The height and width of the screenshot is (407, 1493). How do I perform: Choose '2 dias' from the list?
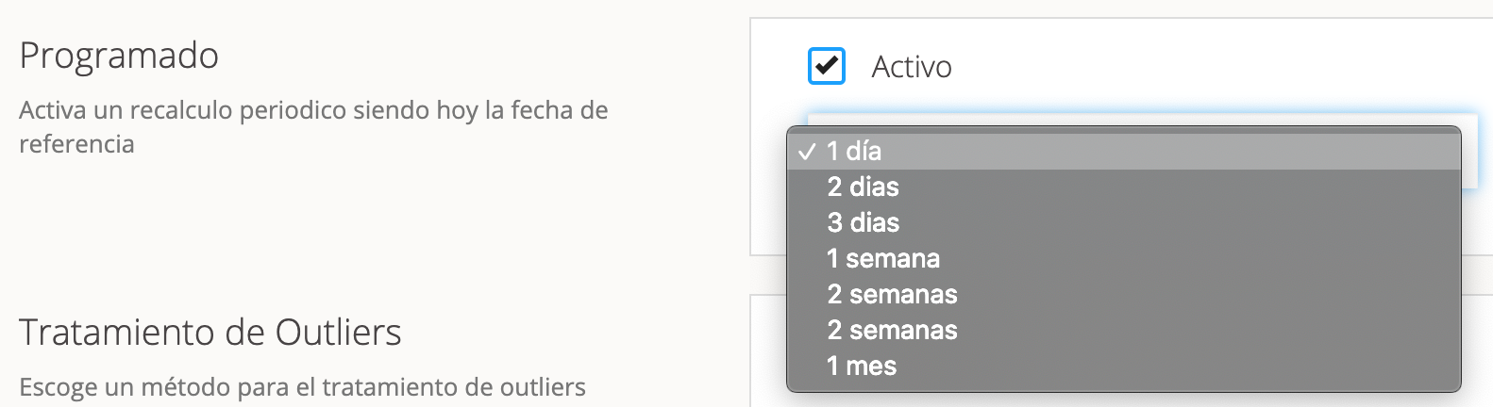[863, 187]
